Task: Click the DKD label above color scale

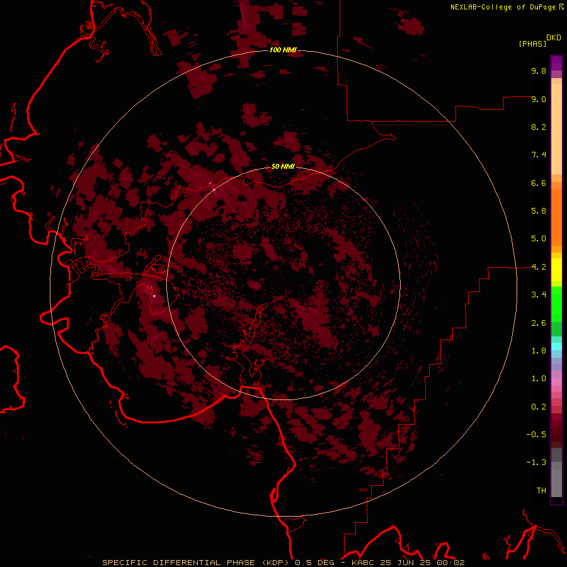Action: pyautogui.click(x=554, y=38)
